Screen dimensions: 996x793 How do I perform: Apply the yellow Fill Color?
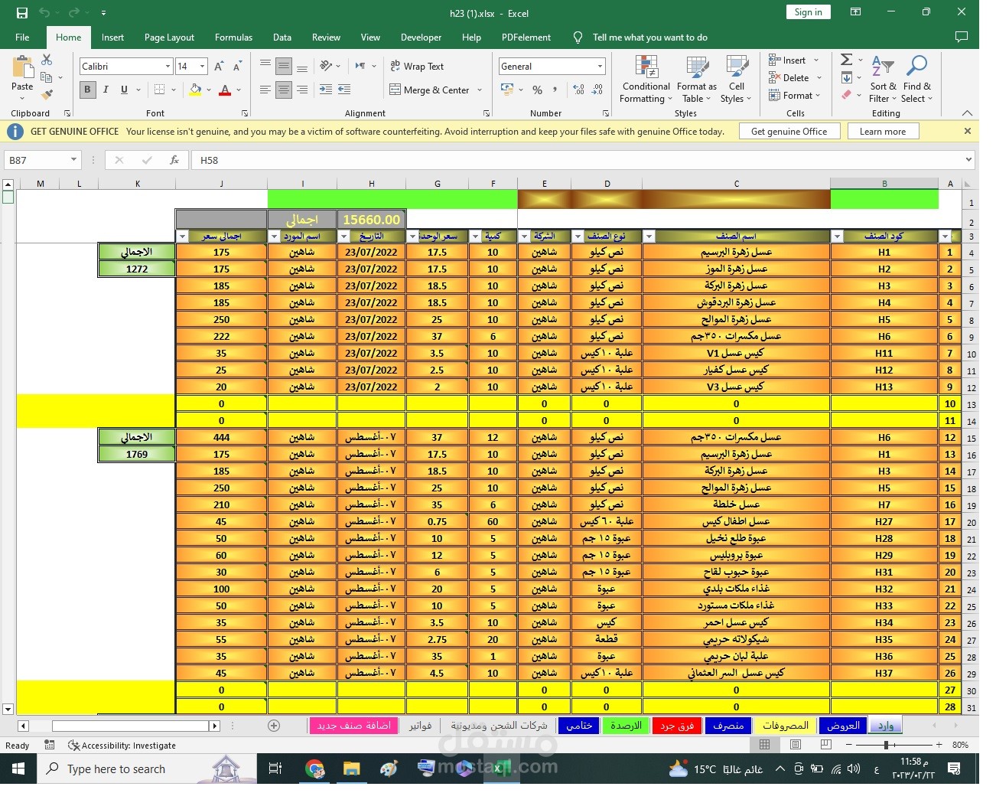pos(196,90)
